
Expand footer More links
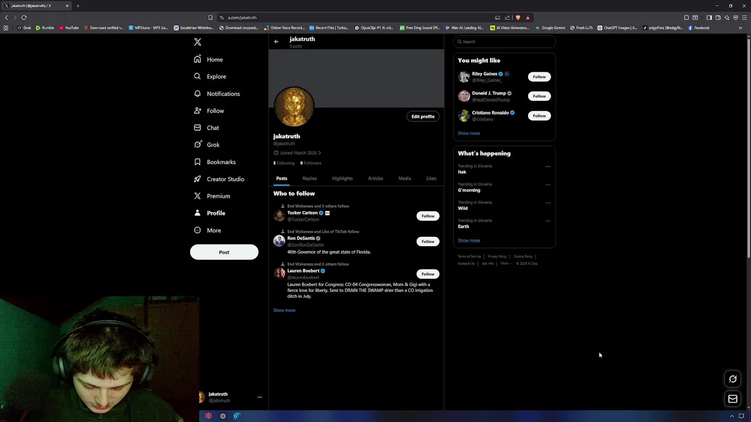tap(506, 264)
